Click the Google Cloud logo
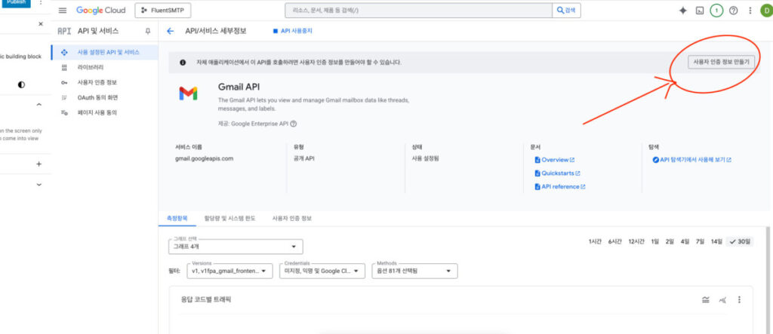The image size is (773, 334). [x=101, y=11]
